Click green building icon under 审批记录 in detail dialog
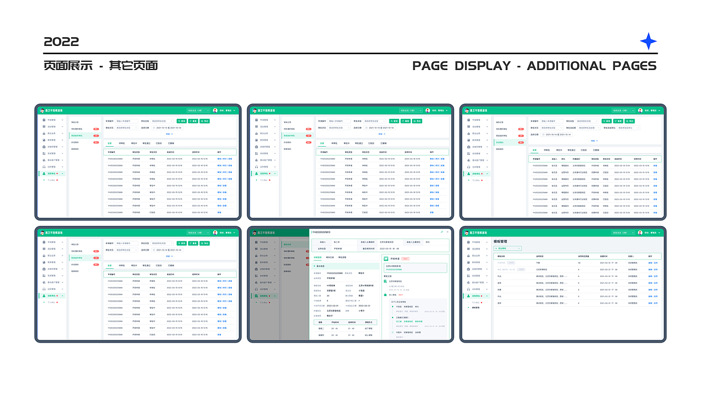This screenshot has height=394, width=701. point(385,281)
